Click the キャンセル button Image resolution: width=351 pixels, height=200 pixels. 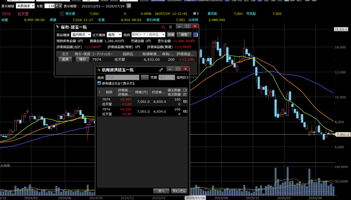click(179, 191)
